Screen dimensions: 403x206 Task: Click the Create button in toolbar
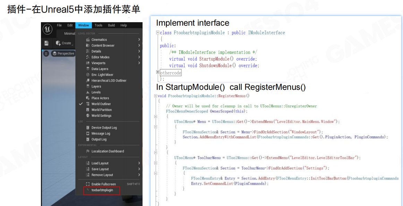63,43
